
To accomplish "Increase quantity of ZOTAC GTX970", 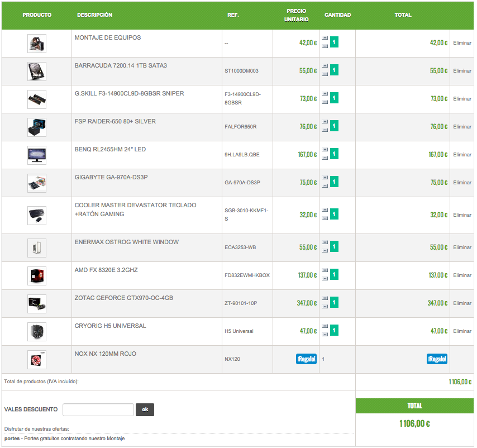I will click(x=325, y=299).
